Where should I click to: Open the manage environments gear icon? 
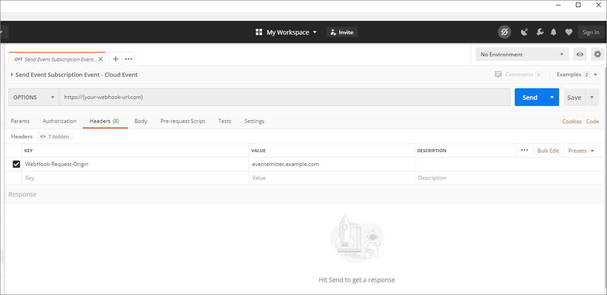click(x=598, y=54)
